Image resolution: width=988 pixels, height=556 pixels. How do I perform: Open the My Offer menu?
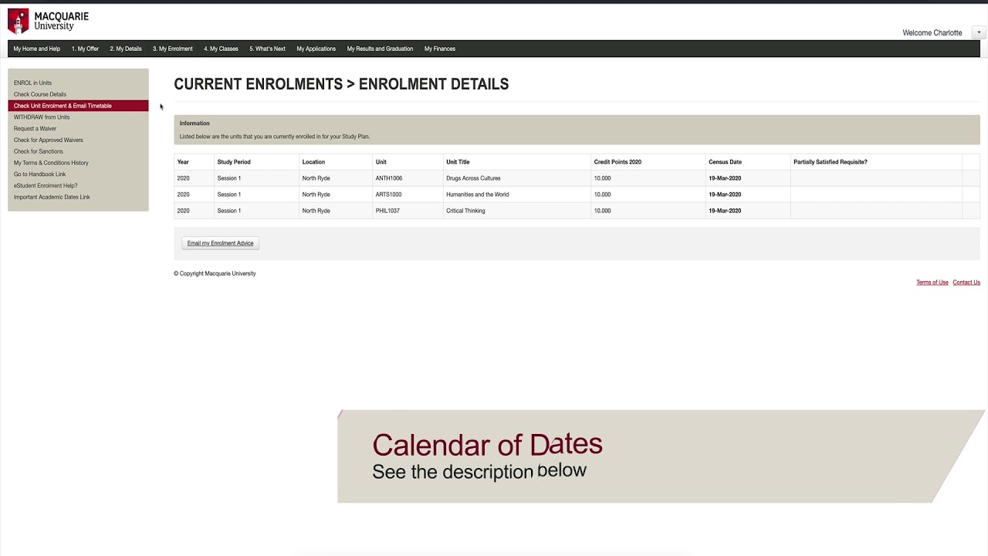point(85,49)
